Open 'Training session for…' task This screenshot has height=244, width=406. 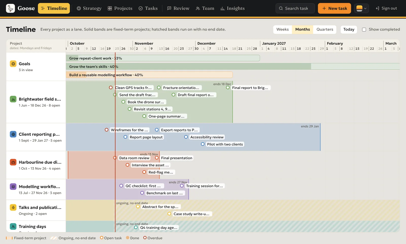coord(205,186)
